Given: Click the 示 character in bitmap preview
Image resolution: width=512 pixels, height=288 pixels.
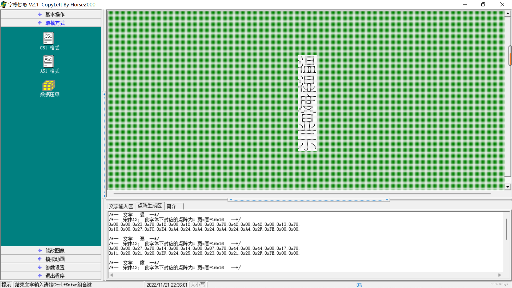Looking at the screenshot, I should coord(307,142).
